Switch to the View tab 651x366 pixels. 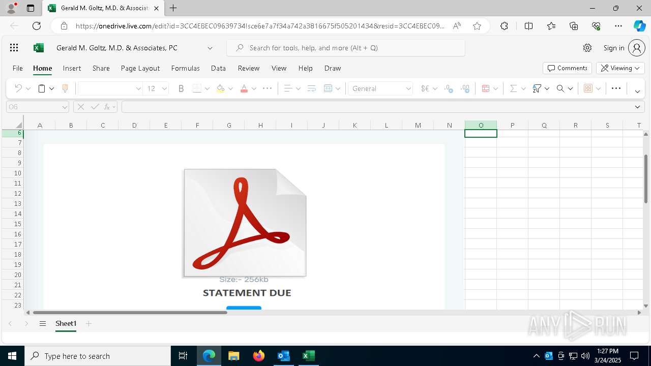click(x=279, y=68)
